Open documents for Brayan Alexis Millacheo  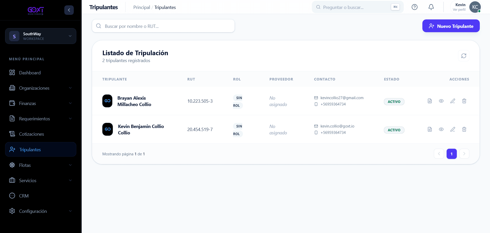430,101
